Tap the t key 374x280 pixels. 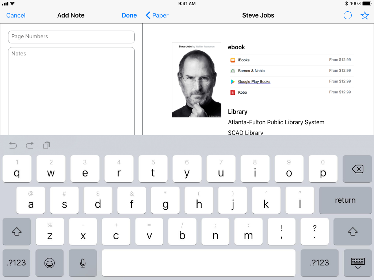click(x=153, y=169)
